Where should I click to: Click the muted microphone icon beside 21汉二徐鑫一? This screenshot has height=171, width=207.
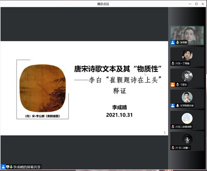173,148
